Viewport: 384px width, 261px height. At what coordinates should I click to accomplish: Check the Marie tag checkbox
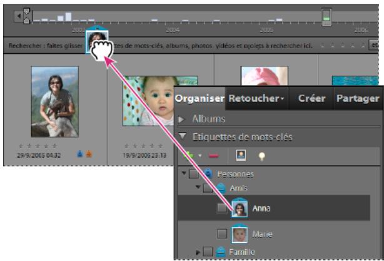point(222,233)
